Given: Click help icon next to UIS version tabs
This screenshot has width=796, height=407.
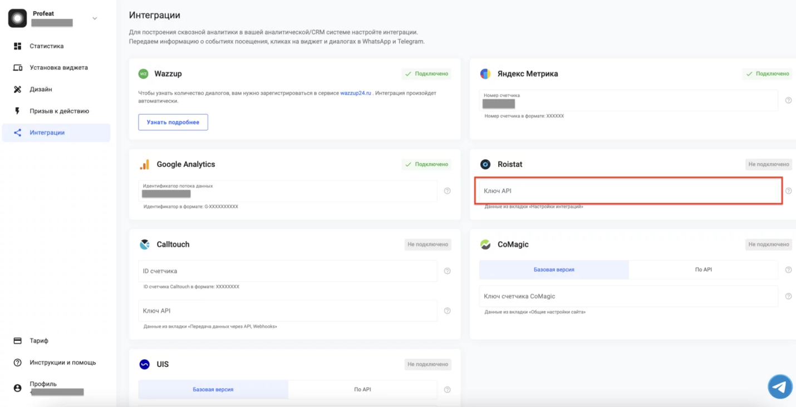Looking at the screenshot, I should [x=448, y=390].
